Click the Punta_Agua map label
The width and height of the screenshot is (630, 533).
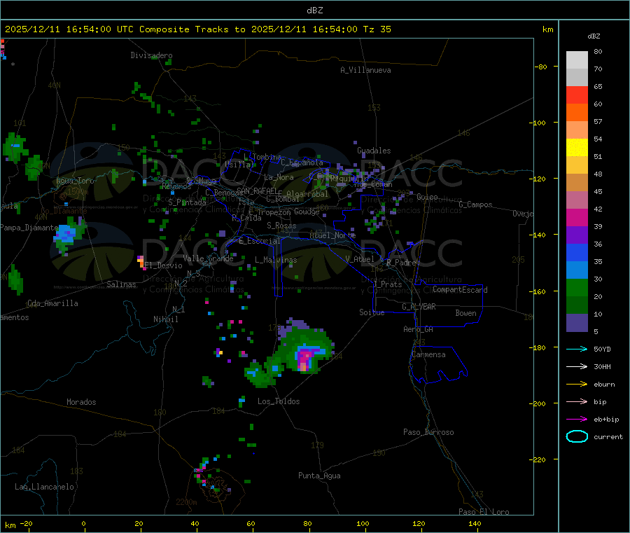click(319, 476)
